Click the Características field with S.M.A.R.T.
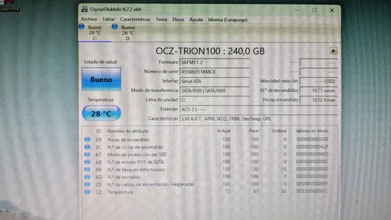The height and width of the screenshot is (220, 391). 259,119
